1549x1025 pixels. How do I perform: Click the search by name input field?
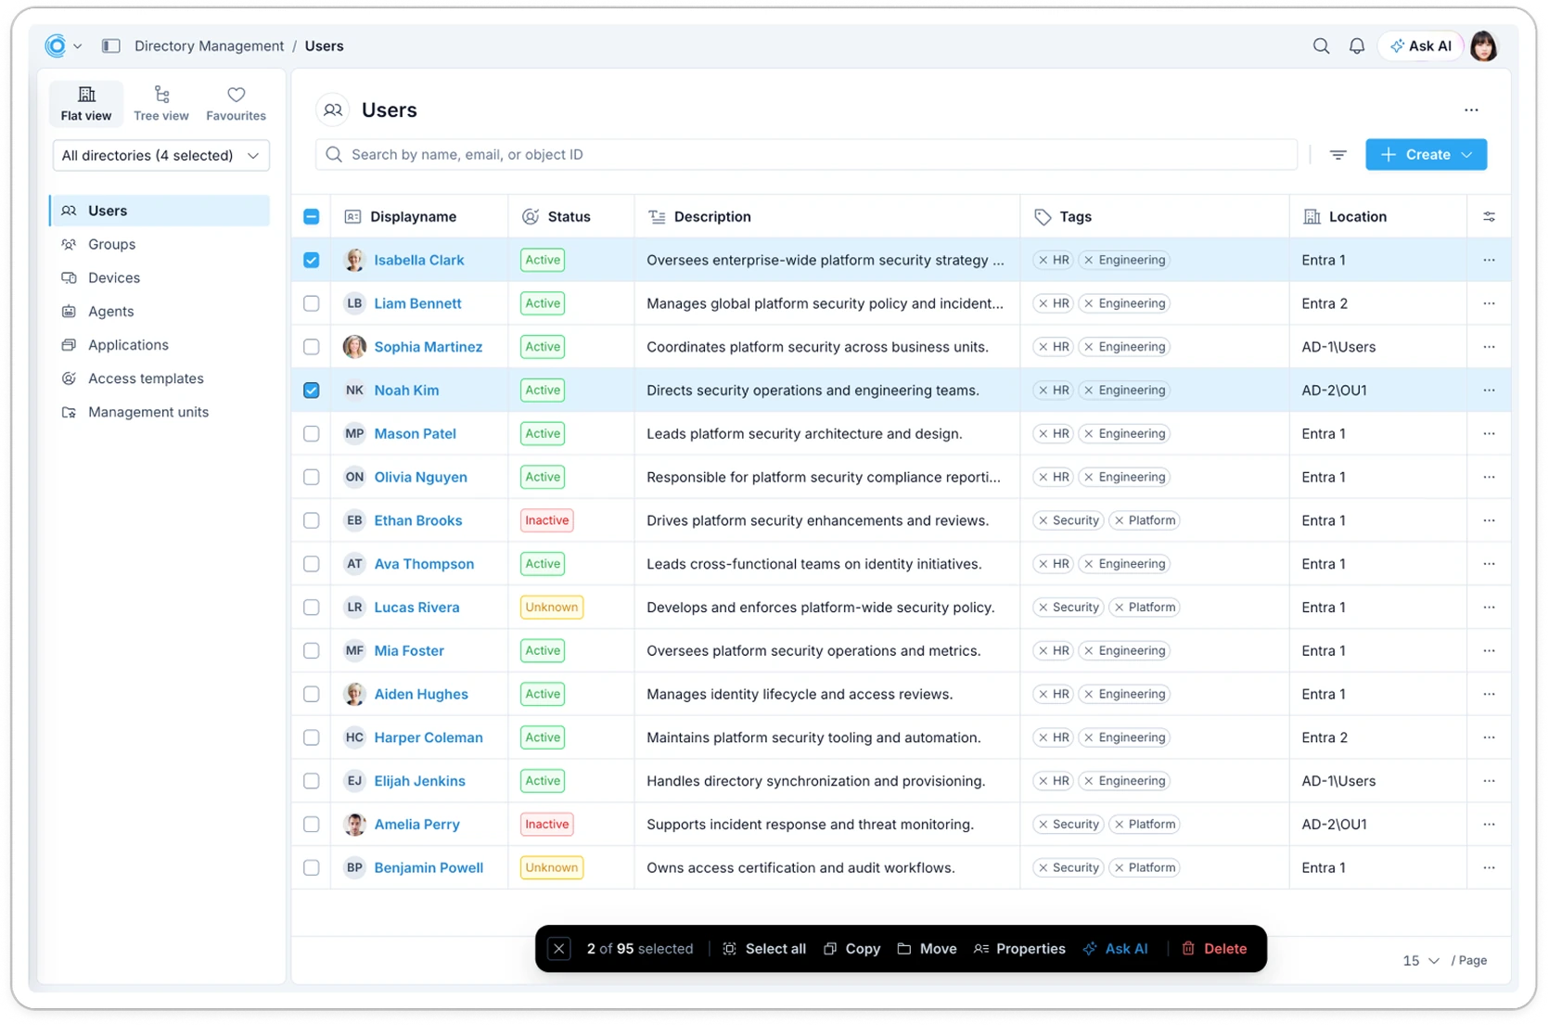[x=806, y=155]
